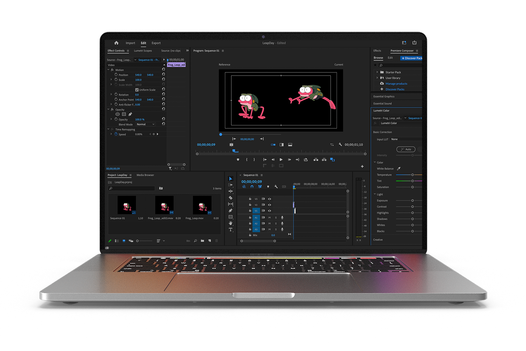
Task: Select side-by-side comparison view icon
Action: coord(273,145)
